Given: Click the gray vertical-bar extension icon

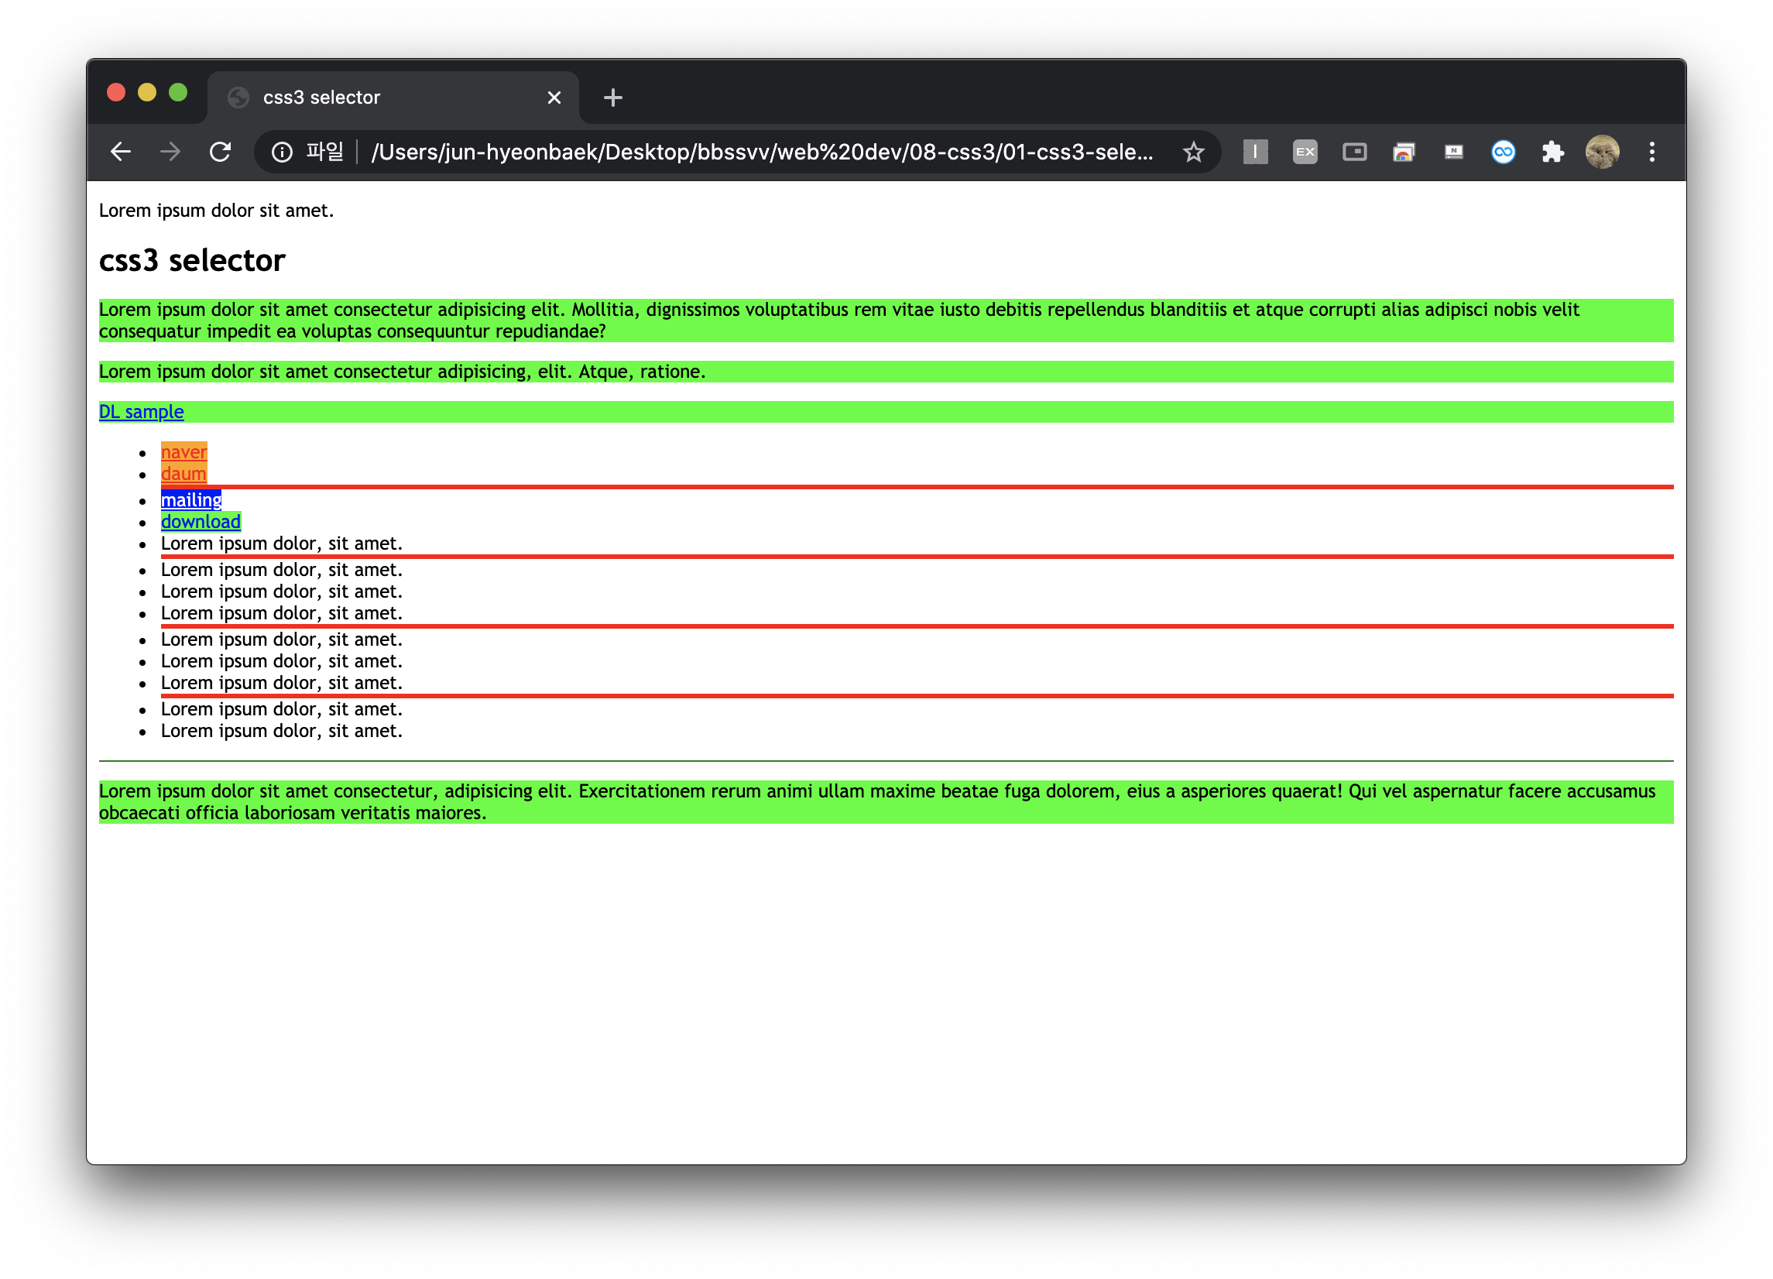Looking at the screenshot, I should click(1256, 152).
